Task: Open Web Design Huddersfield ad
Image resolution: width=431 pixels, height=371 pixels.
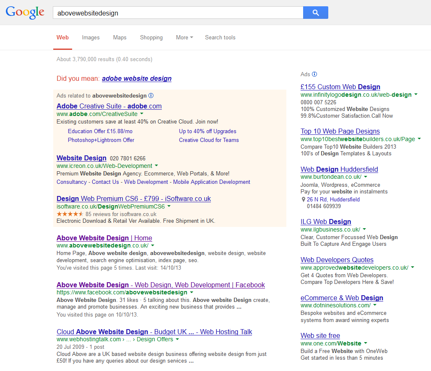Action: tap(339, 170)
